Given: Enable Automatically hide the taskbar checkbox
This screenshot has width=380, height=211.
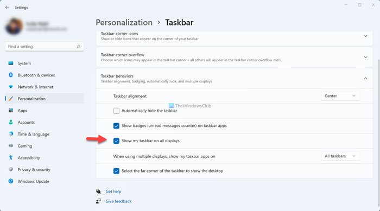Looking at the screenshot, I should (x=116, y=111).
